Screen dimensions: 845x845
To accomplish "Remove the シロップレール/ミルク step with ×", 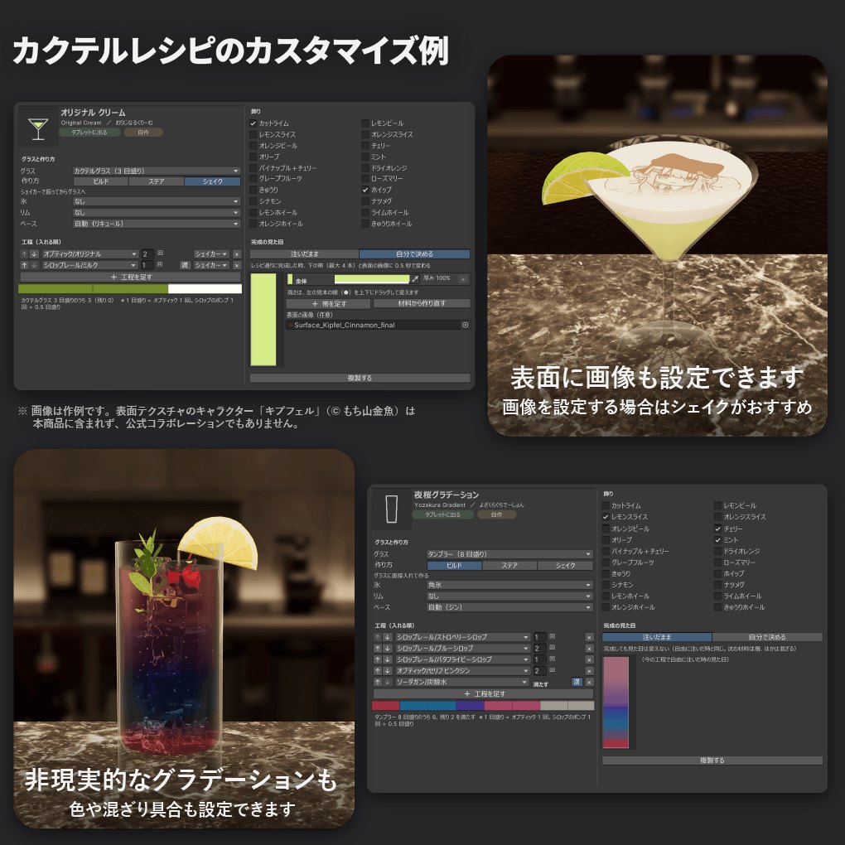I will pos(237,265).
